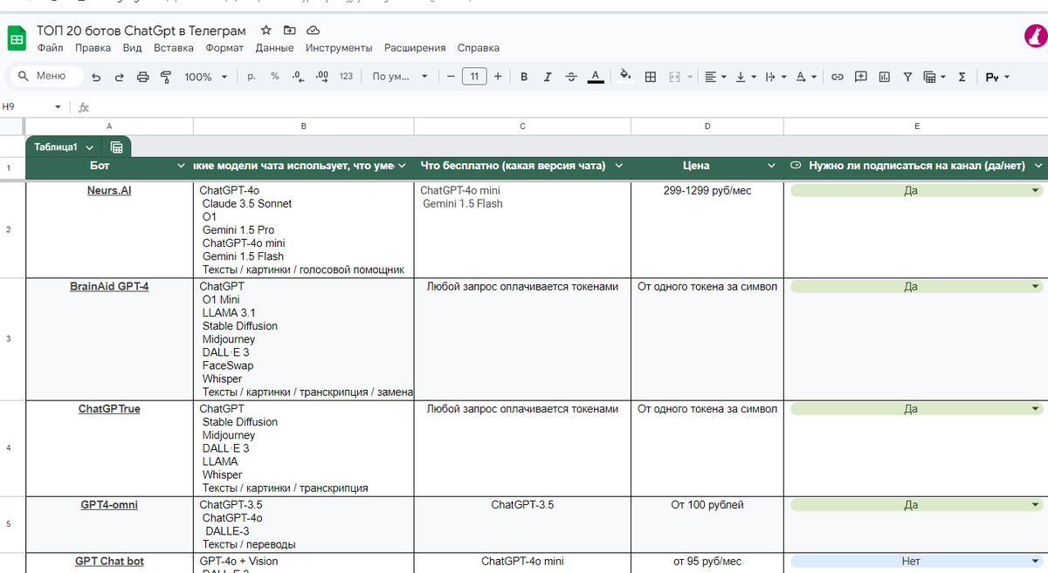
Task: Open the Справка menu
Action: (479, 48)
